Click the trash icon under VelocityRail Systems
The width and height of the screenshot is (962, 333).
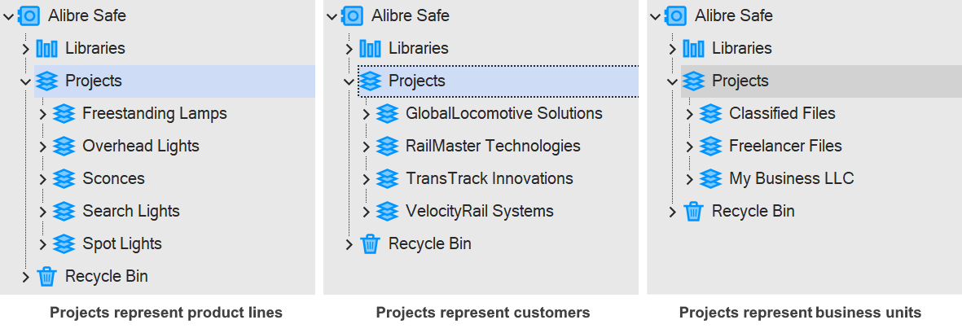370,243
